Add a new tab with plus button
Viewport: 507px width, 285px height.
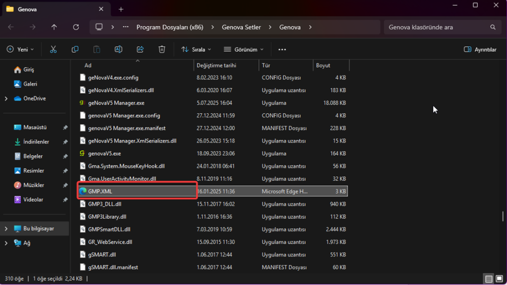click(x=121, y=9)
